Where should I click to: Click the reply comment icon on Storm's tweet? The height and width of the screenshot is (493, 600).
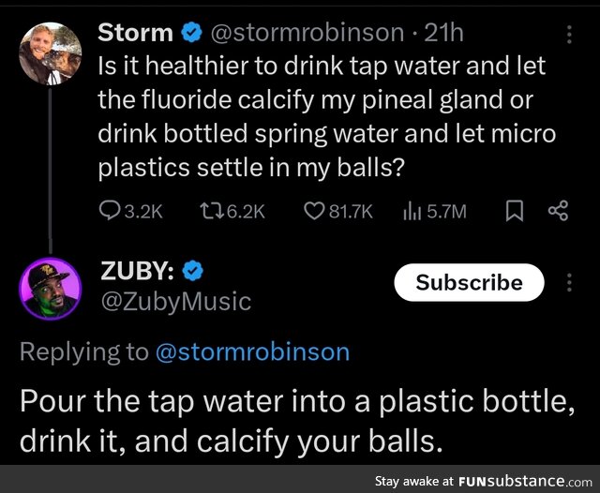click(111, 212)
